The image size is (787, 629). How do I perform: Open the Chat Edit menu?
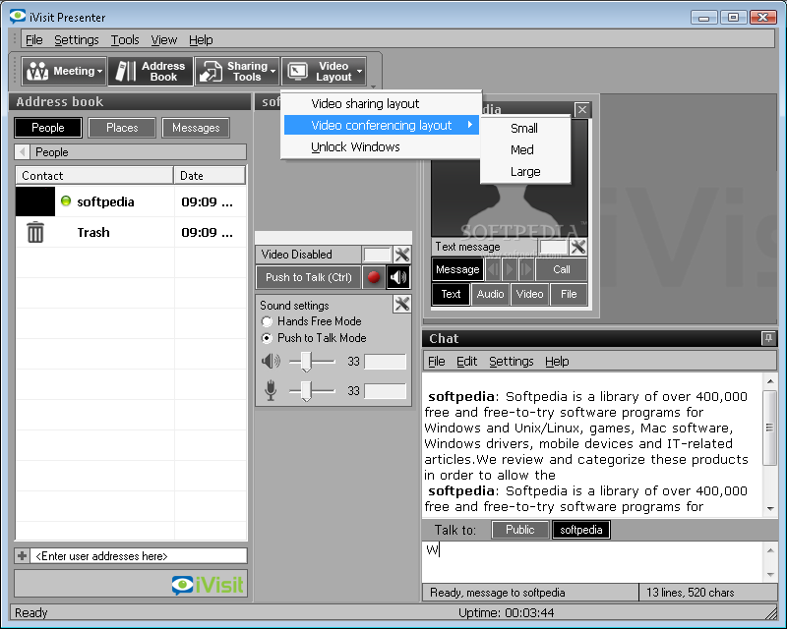(466, 361)
